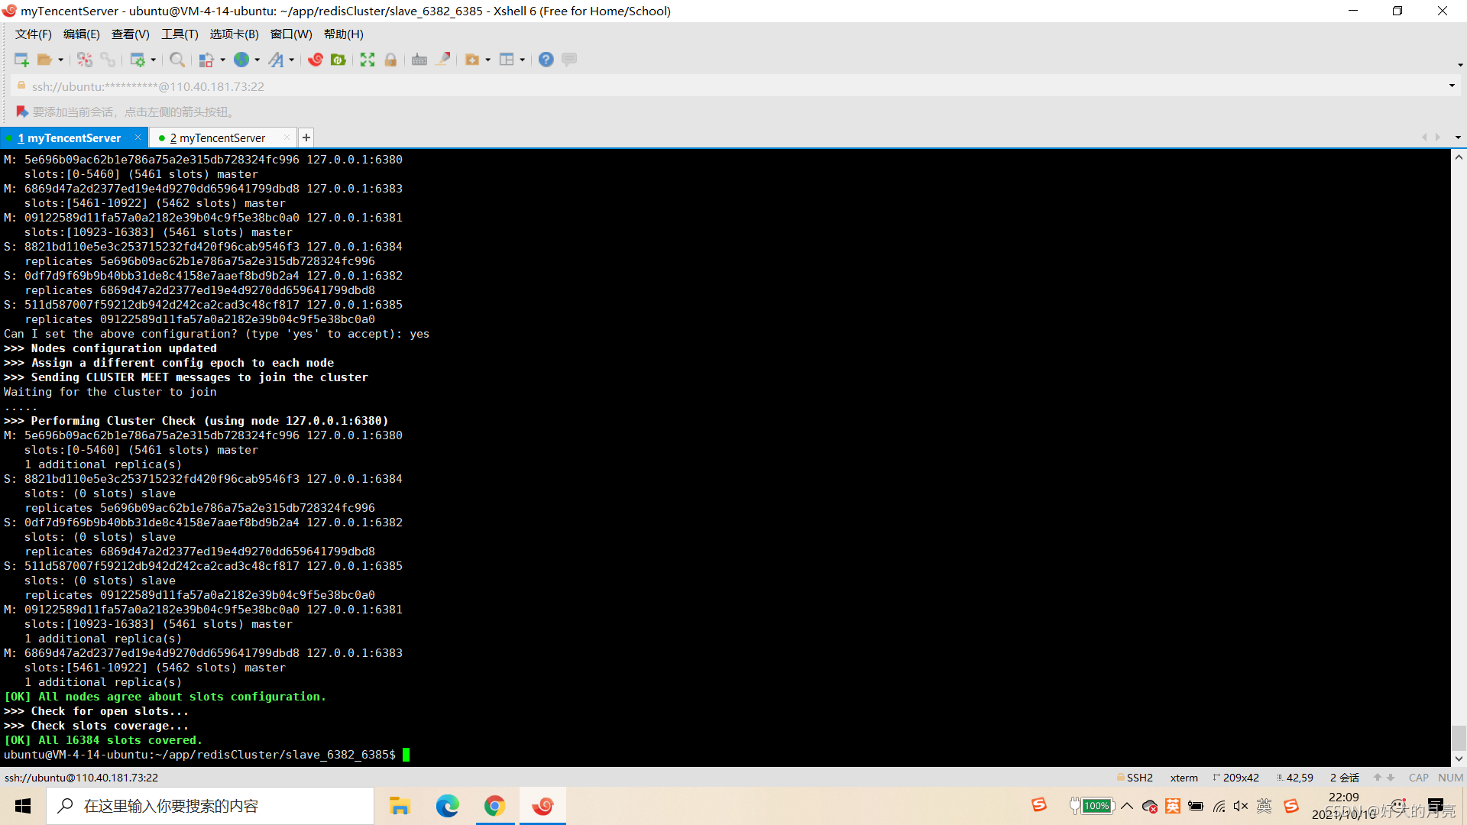This screenshot has height=825, width=1467.
Task: Click the highlight marker pen icon
Action: (443, 60)
